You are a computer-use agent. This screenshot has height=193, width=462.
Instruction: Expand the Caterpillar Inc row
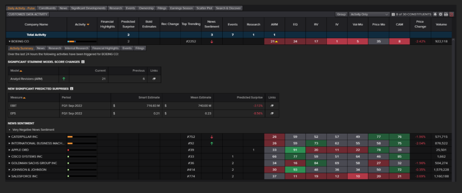[9, 136]
